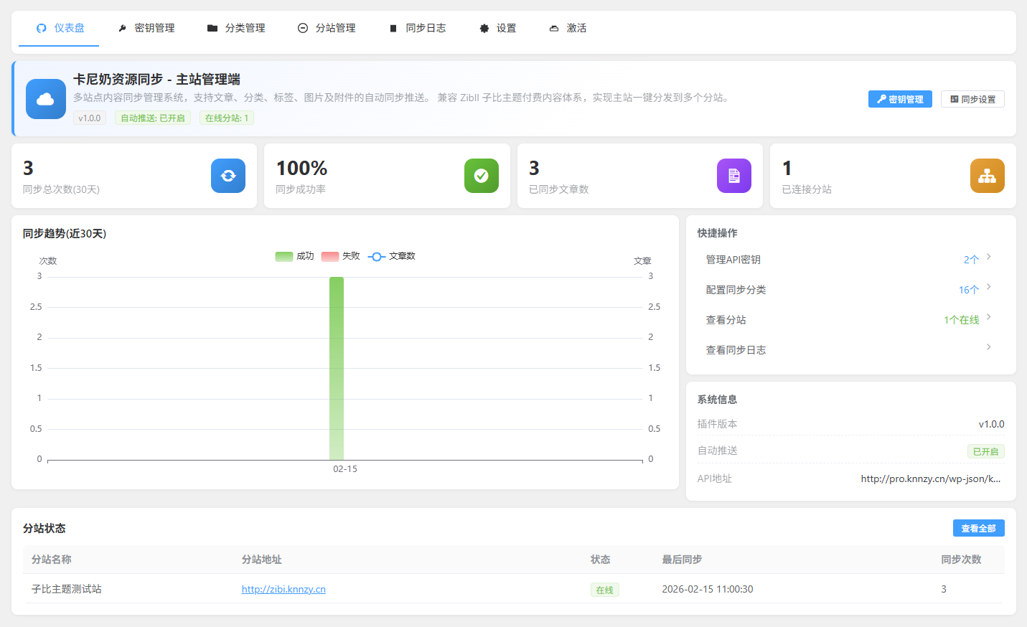Click the orange sitemap connected sites icon
1027x627 pixels.
click(x=987, y=176)
